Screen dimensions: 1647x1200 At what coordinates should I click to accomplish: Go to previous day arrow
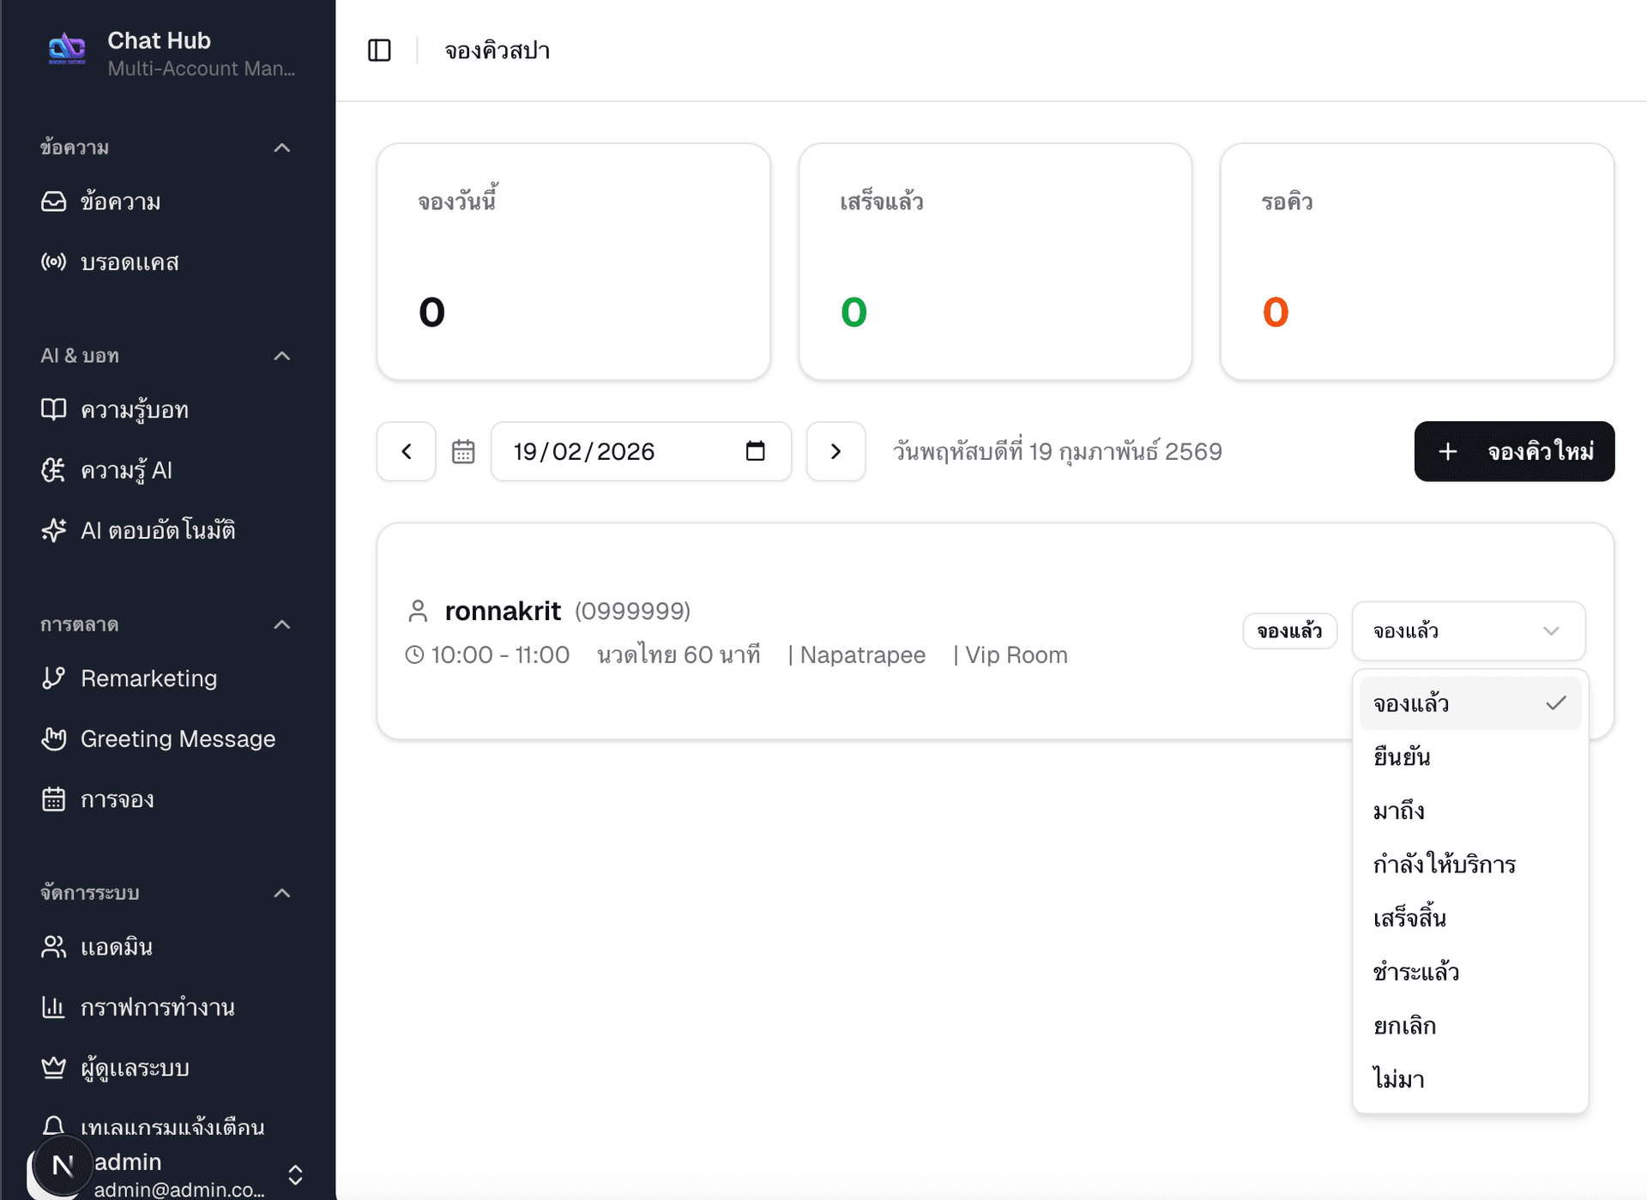point(407,451)
